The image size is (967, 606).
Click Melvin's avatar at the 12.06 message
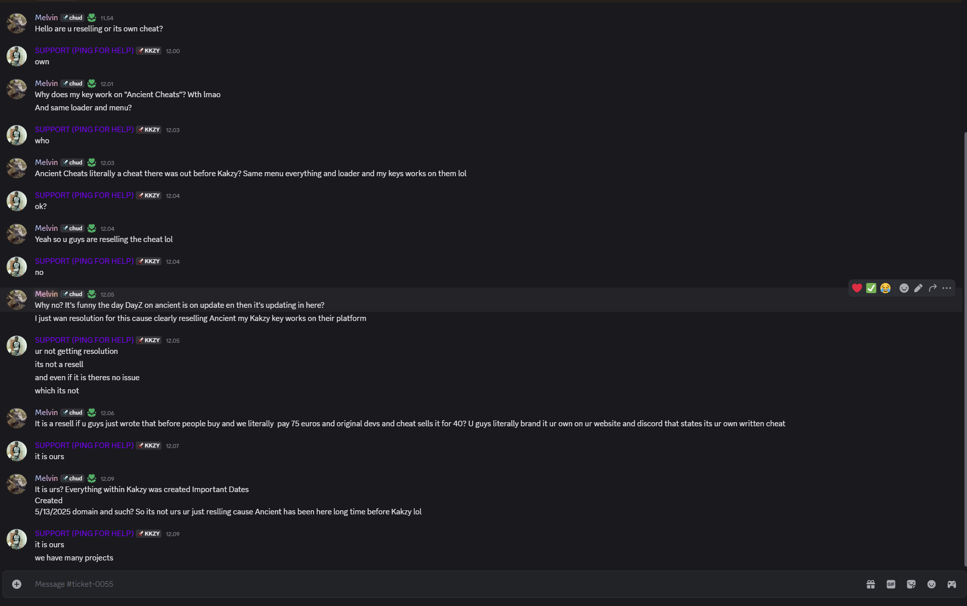click(x=17, y=418)
